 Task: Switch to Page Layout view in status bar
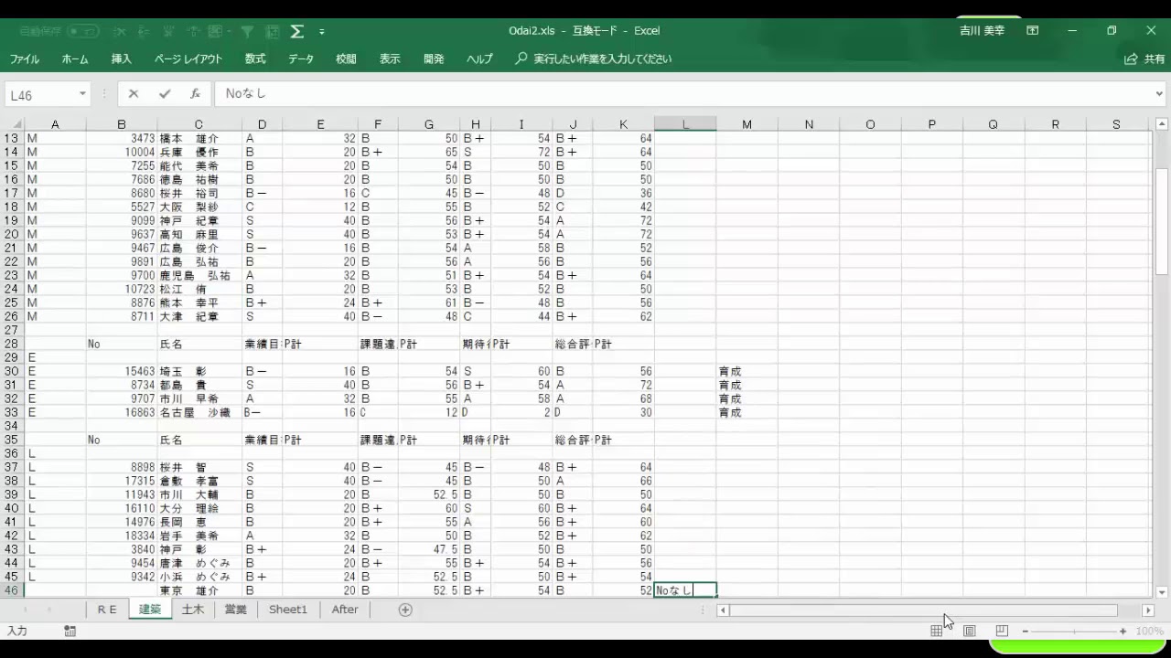pyautogui.click(x=969, y=631)
